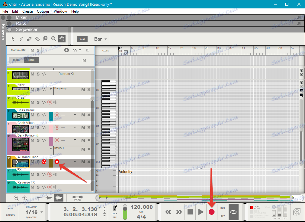Open the Create menu
Viewport: 305px width, 222px height.
(27, 11)
